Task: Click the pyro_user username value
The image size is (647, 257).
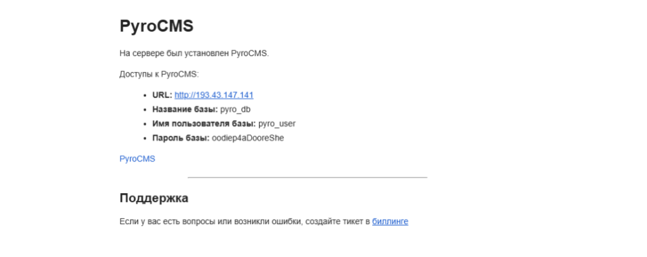Action: [277, 124]
